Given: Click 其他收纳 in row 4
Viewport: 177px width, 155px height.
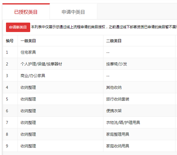Looking at the screenshot, I should (114, 88).
